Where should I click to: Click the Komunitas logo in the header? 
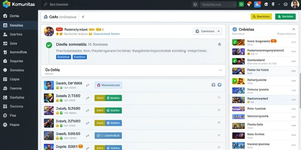[19, 4]
